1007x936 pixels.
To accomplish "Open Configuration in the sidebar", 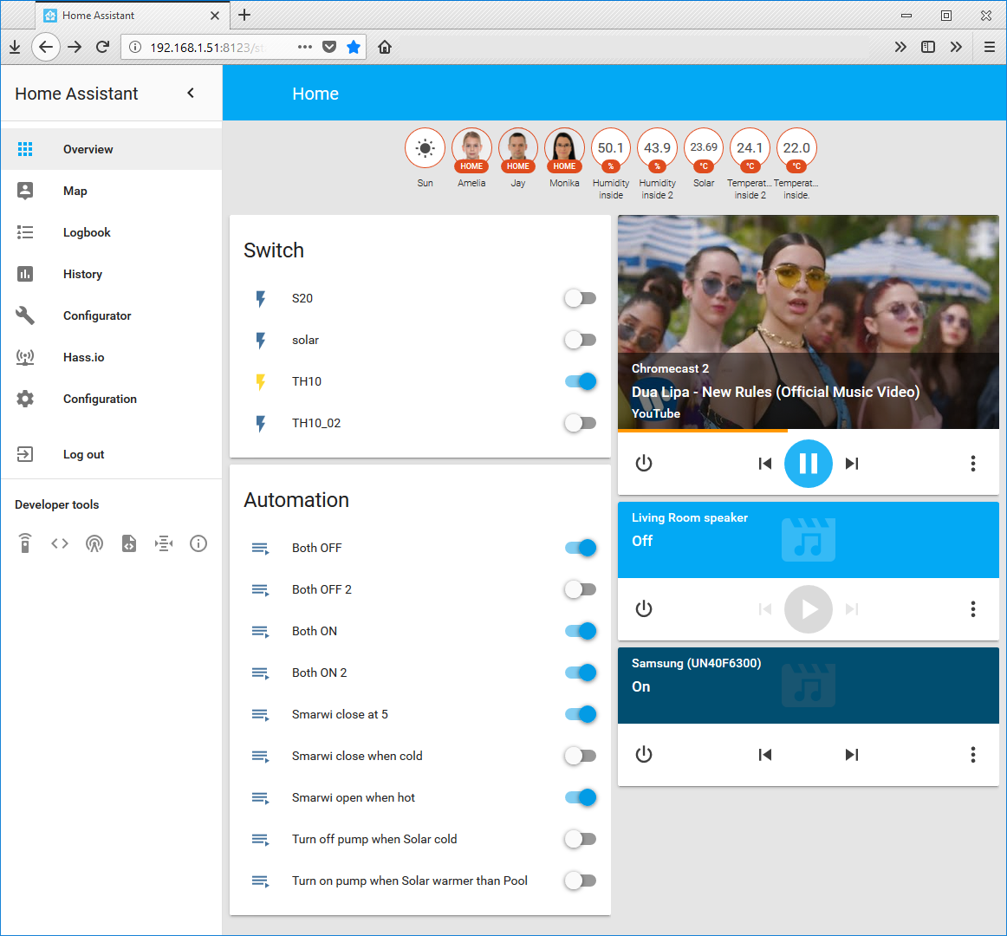I will (x=112, y=399).
